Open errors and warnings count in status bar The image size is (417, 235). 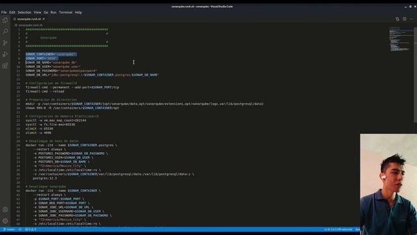pyautogui.click(x=31, y=229)
